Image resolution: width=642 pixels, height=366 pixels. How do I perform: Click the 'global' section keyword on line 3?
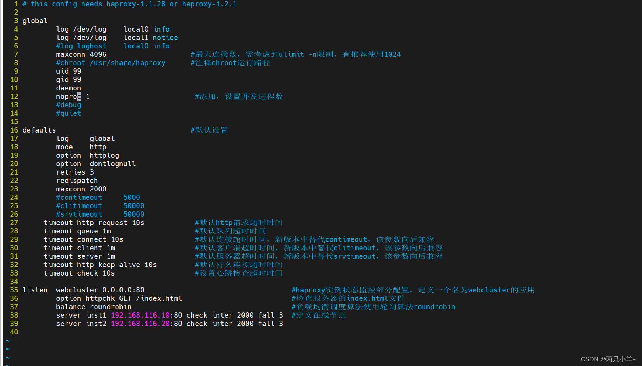point(35,21)
